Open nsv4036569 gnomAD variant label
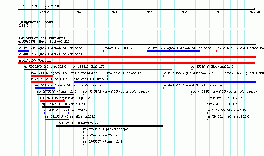The image size is (264, 156). 244,73
